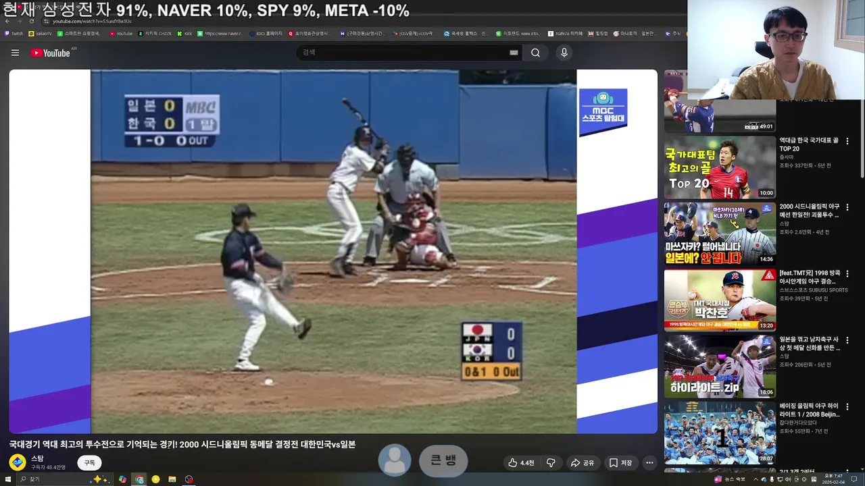The image size is (865, 486).
Task: Reload the page with the refresh icon
Action: [x=31, y=22]
